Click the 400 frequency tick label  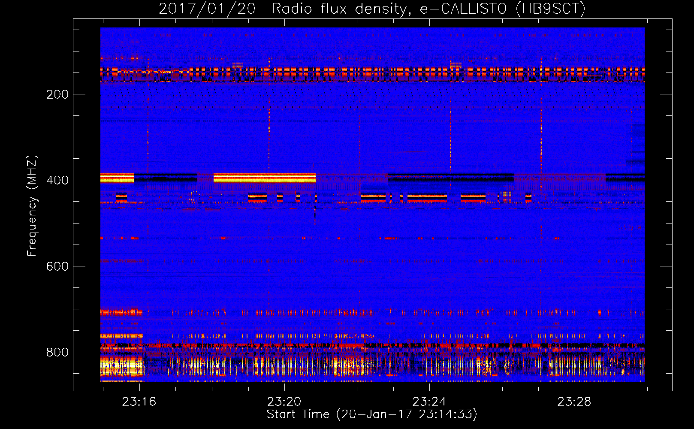(x=57, y=180)
